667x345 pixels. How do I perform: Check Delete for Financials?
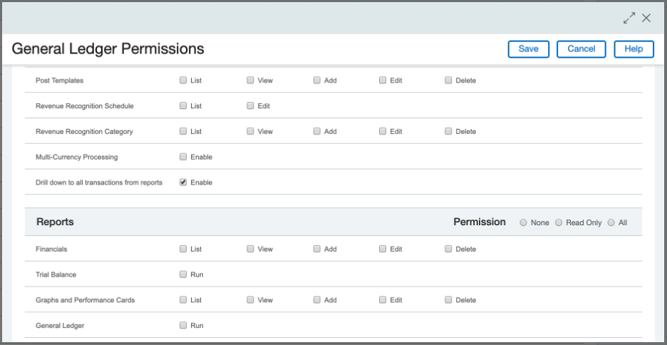click(x=448, y=249)
